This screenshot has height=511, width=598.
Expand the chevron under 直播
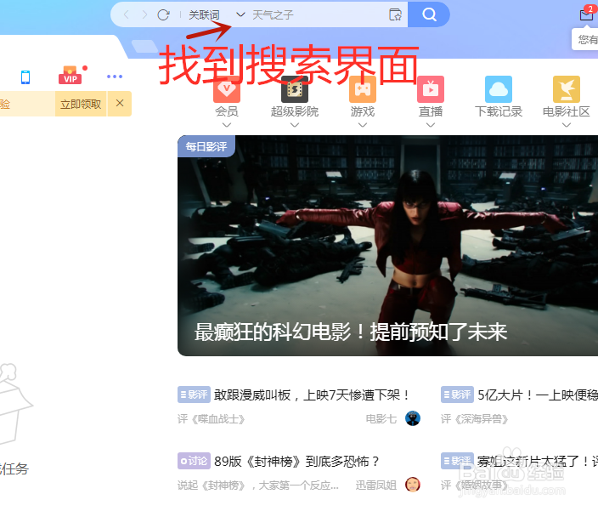(431, 125)
